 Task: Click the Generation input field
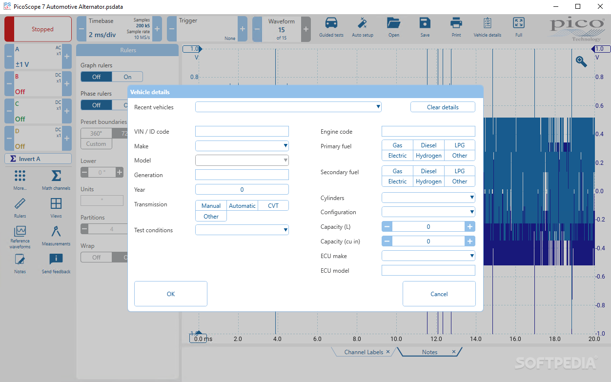pos(242,175)
